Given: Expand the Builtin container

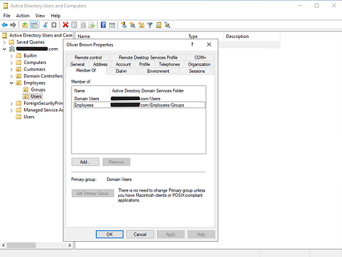Looking at the screenshot, I should coord(11,56).
